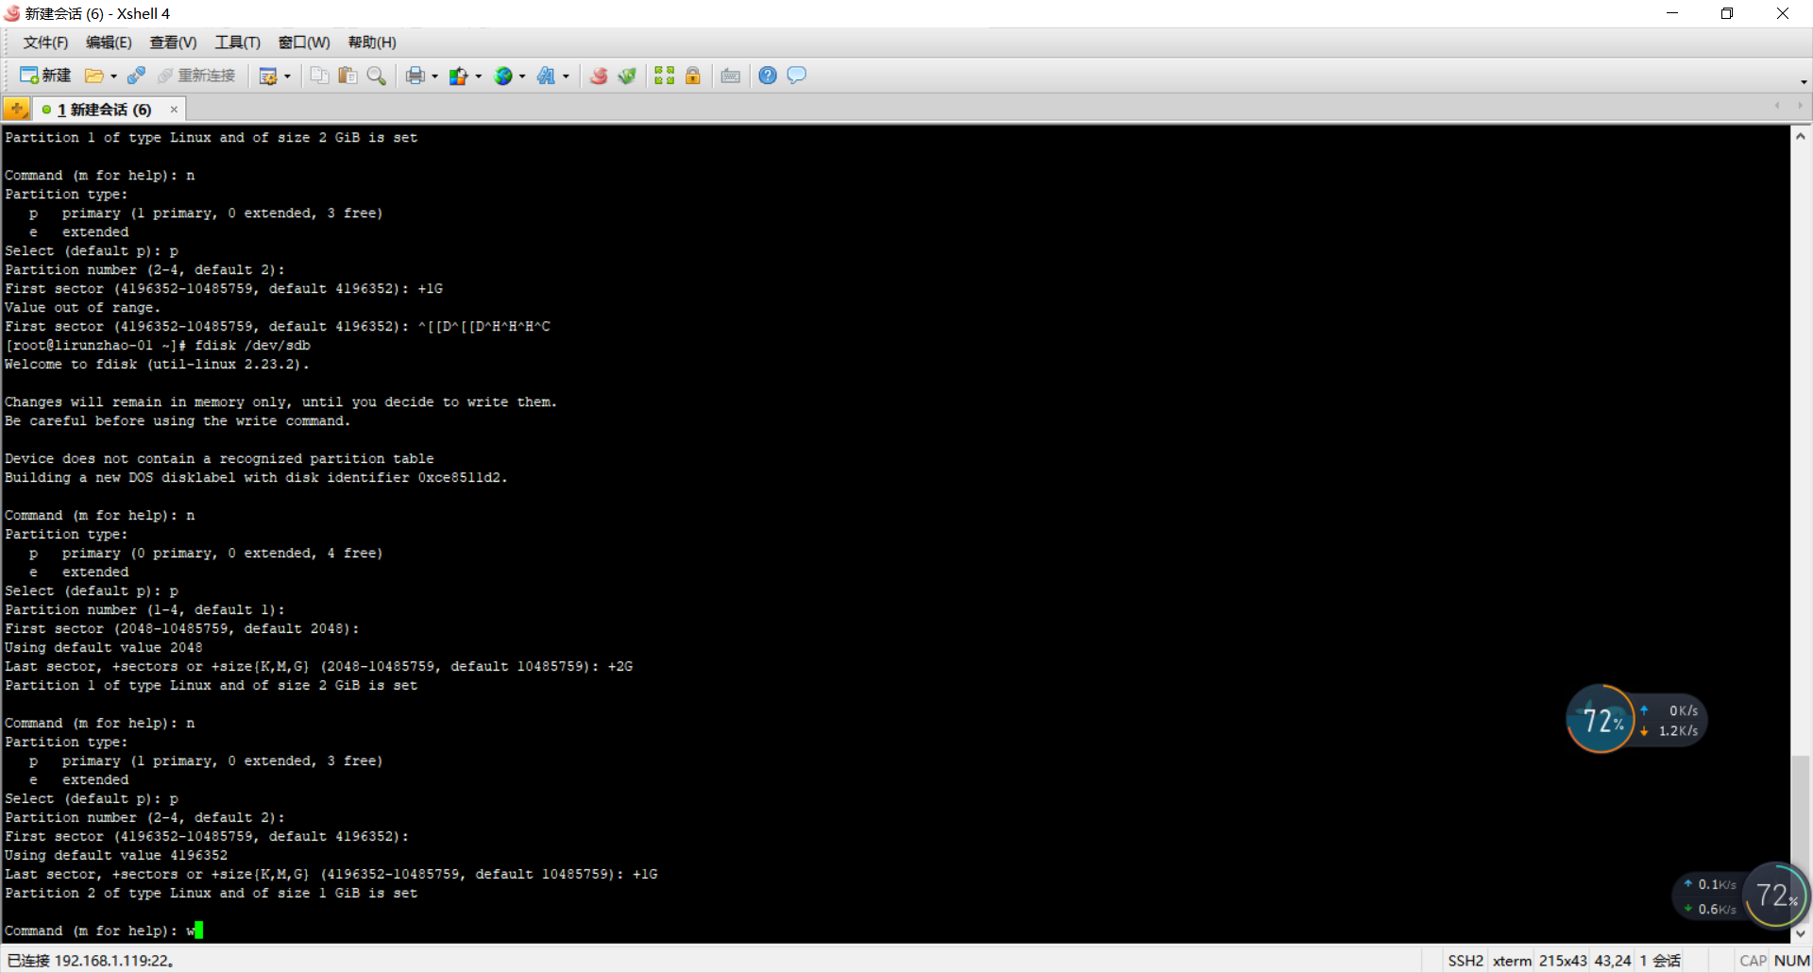Open the 文件(F) menu

pos(45,43)
